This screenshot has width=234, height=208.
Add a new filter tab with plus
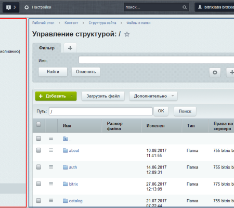pos(70,48)
